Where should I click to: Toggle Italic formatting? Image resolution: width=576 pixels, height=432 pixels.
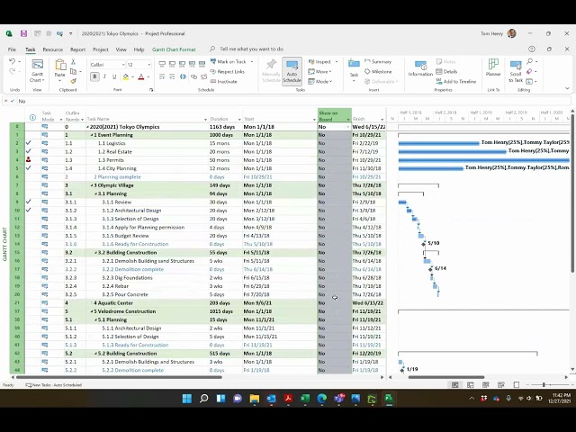point(104,76)
